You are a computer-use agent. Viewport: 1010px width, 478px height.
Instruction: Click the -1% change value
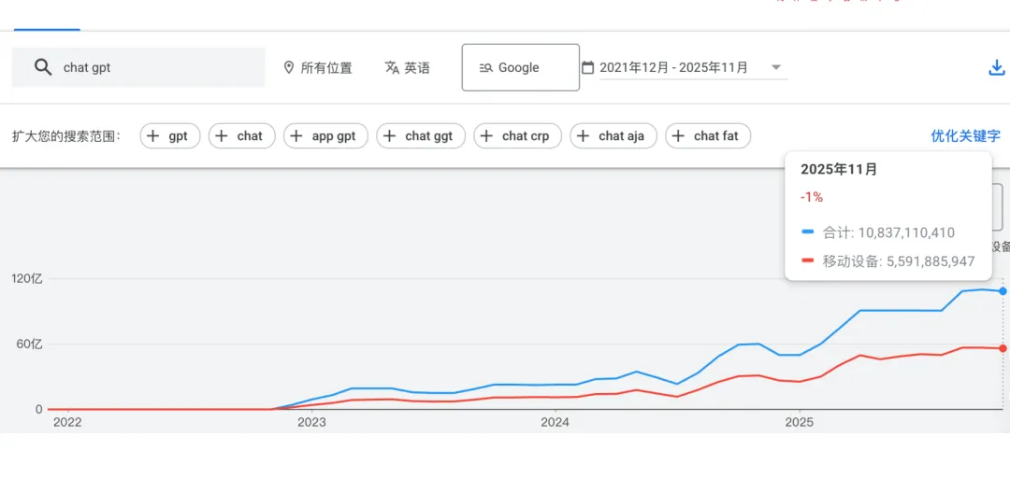[x=812, y=198]
